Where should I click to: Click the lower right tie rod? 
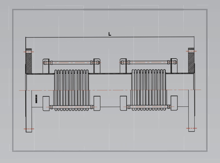(x=149, y=107)
